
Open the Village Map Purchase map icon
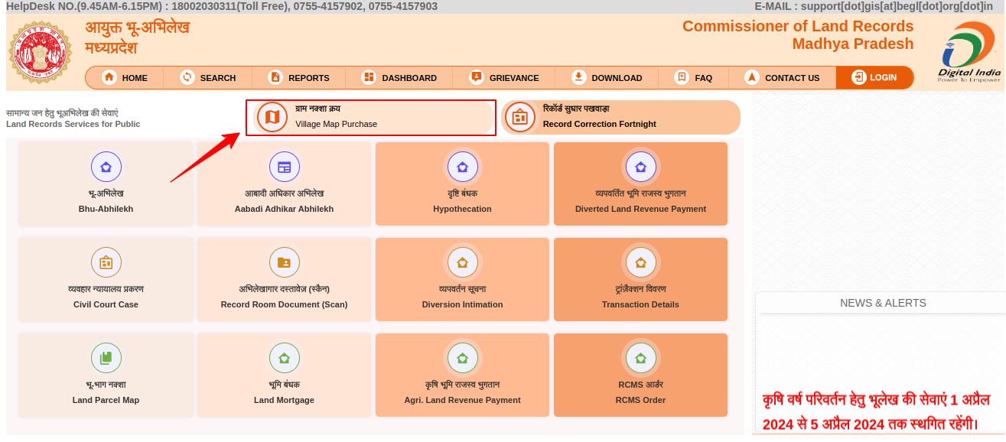coord(272,117)
